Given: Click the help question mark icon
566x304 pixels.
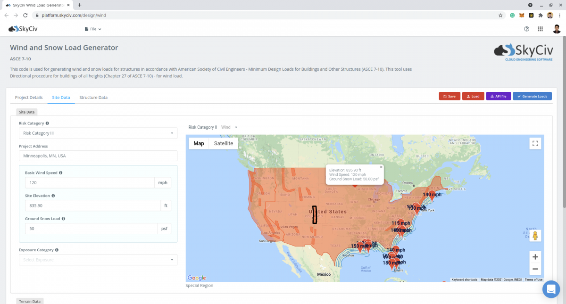Looking at the screenshot, I should [527, 29].
